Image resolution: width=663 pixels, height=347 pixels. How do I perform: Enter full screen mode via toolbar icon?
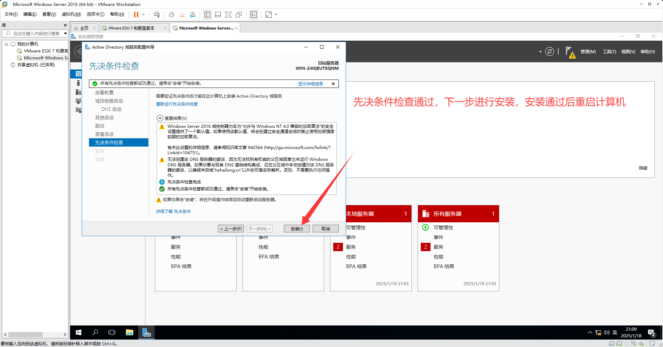pos(228,15)
